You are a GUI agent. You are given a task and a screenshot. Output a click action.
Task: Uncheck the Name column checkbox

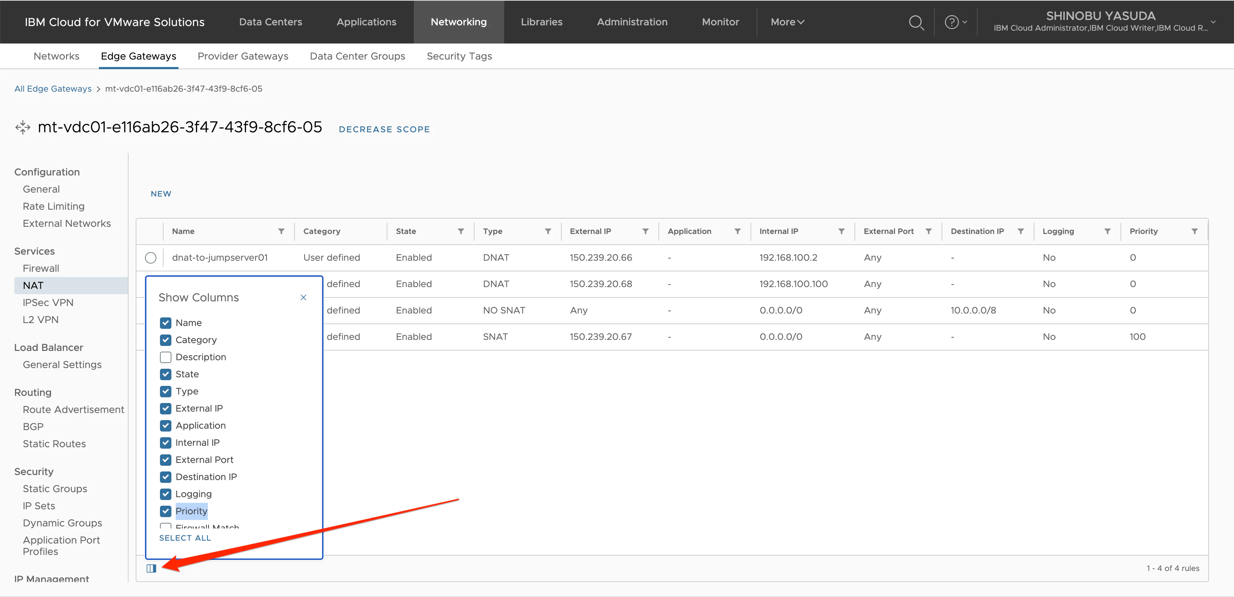[x=166, y=323]
